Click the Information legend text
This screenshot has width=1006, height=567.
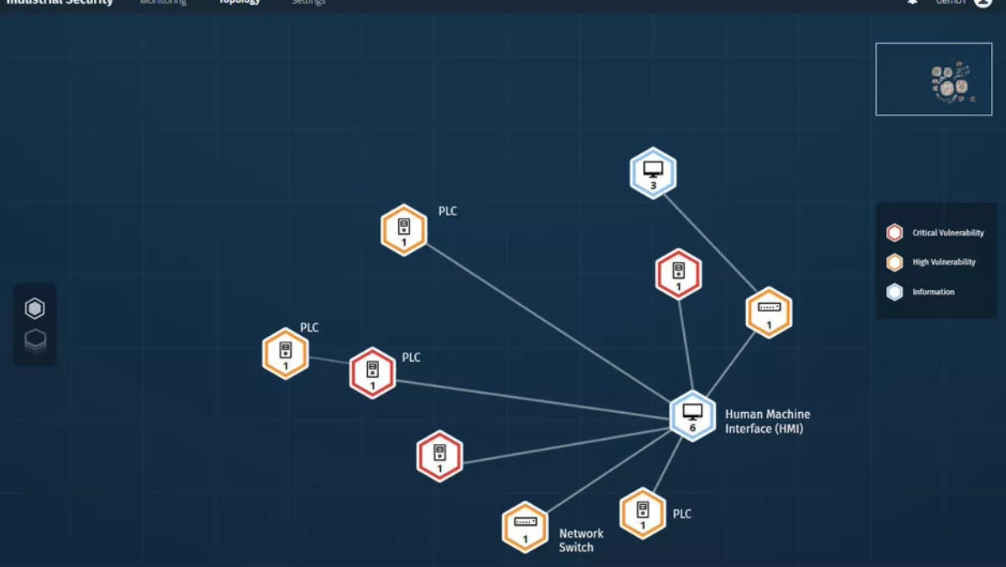coord(933,291)
